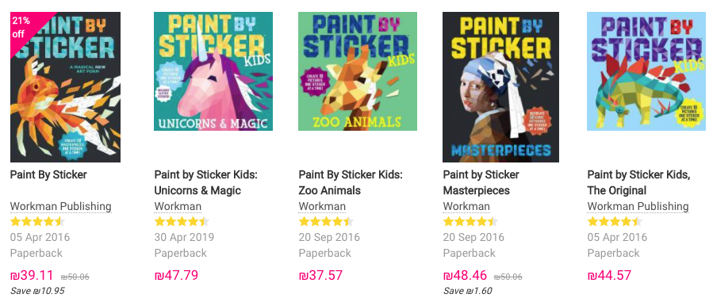Click Workman Publishing author under Paint By Sticker
The width and height of the screenshot is (713, 298).
click(x=60, y=206)
